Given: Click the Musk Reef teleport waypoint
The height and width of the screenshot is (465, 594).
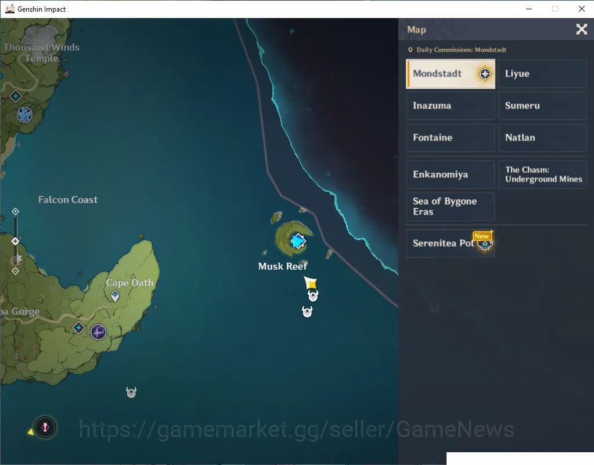Looking at the screenshot, I should (x=298, y=241).
